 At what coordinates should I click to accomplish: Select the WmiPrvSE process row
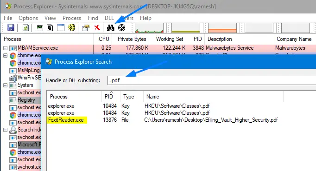(29, 78)
